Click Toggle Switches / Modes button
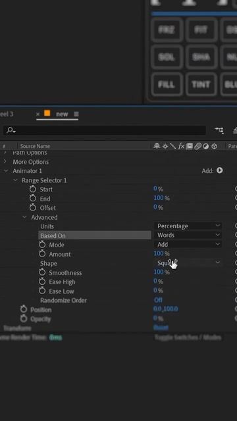The height and width of the screenshot is (421, 237). [188, 337]
